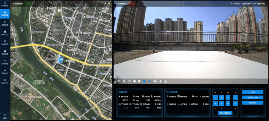The image size is (269, 121).
Task: Toggle the blue sun brightness icon
Action: point(150,81)
